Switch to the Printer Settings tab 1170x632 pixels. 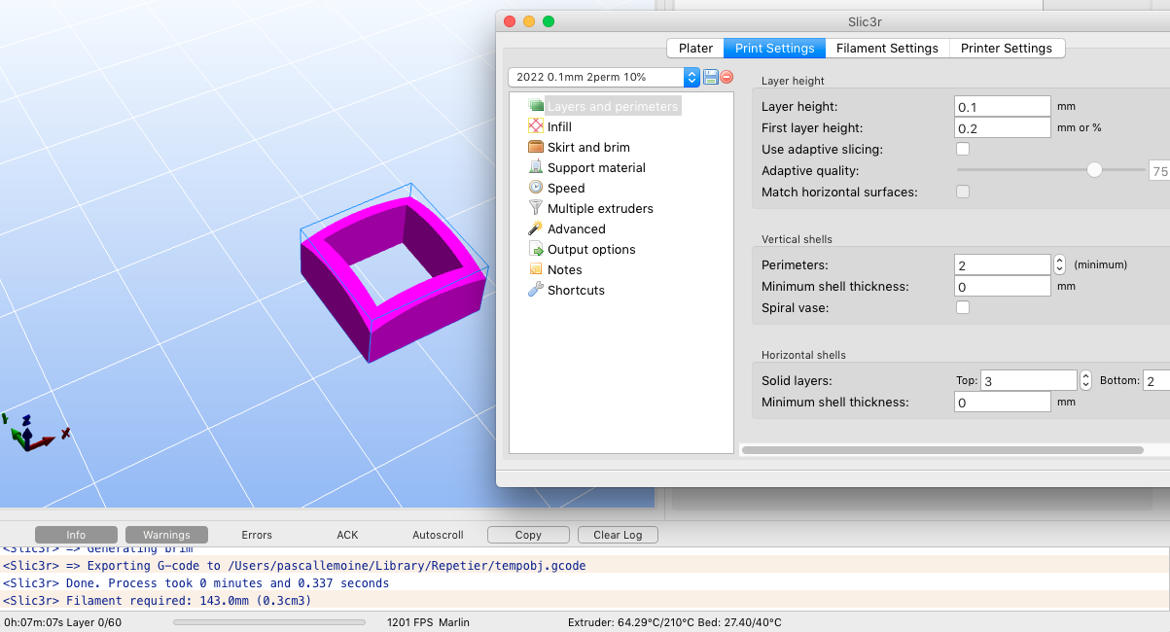(x=1007, y=48)
